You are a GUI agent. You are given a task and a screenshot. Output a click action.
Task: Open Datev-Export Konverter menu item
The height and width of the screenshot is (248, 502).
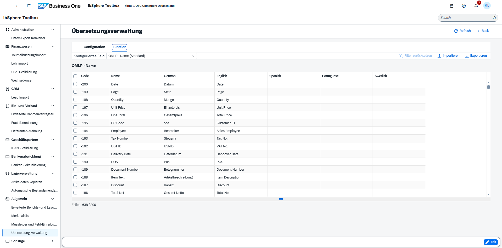point(28,38)
